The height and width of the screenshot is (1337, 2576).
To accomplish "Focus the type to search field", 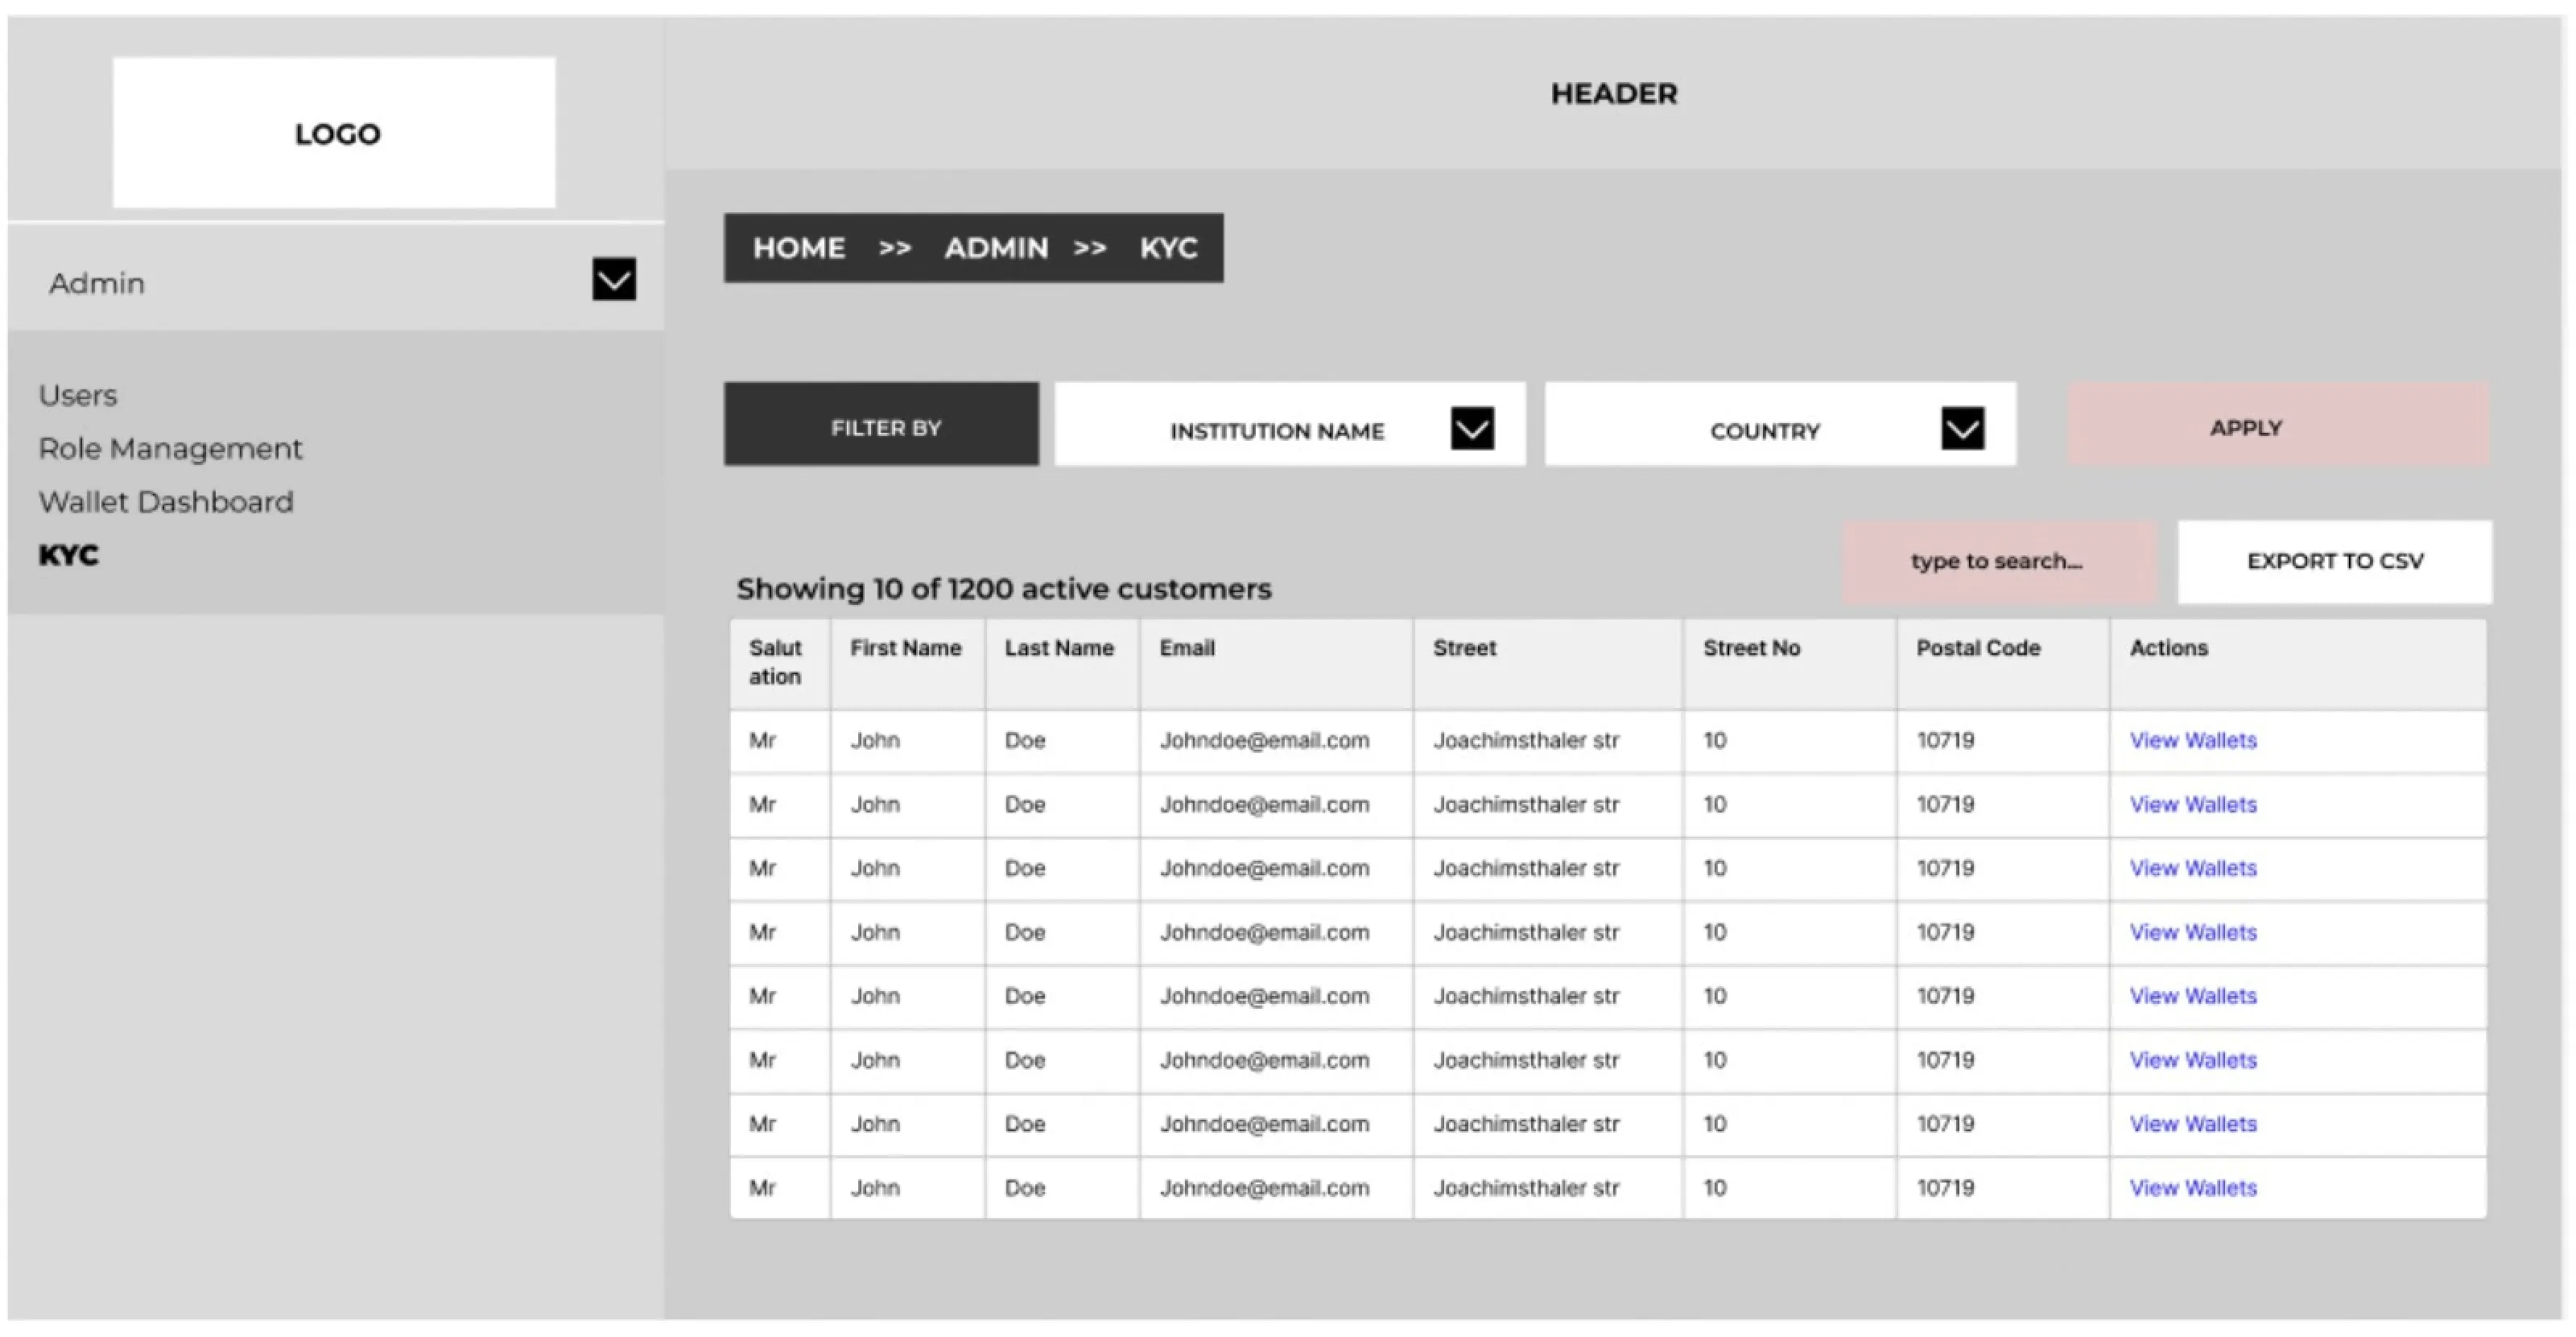I will coord(1997,561).
